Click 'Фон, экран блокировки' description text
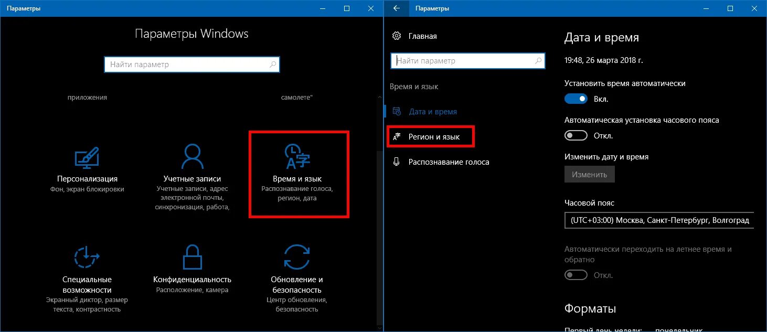Screen dimensions: 767x332 coord(87,189)
